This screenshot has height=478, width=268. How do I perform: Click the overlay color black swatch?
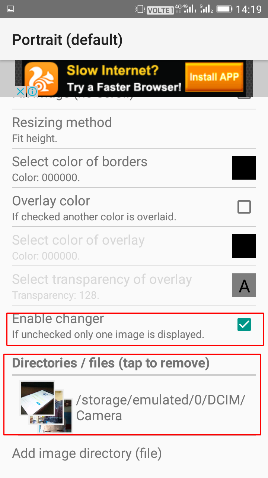[244, 246]
